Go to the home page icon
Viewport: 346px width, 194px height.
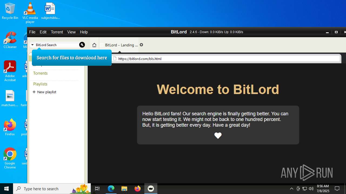94,45
